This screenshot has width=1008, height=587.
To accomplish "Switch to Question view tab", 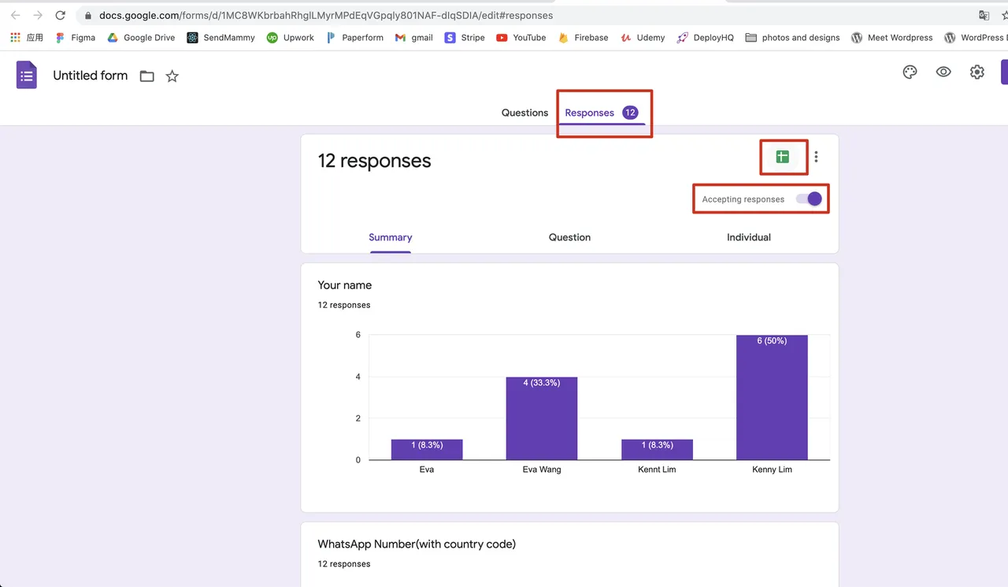I will 569,237.
